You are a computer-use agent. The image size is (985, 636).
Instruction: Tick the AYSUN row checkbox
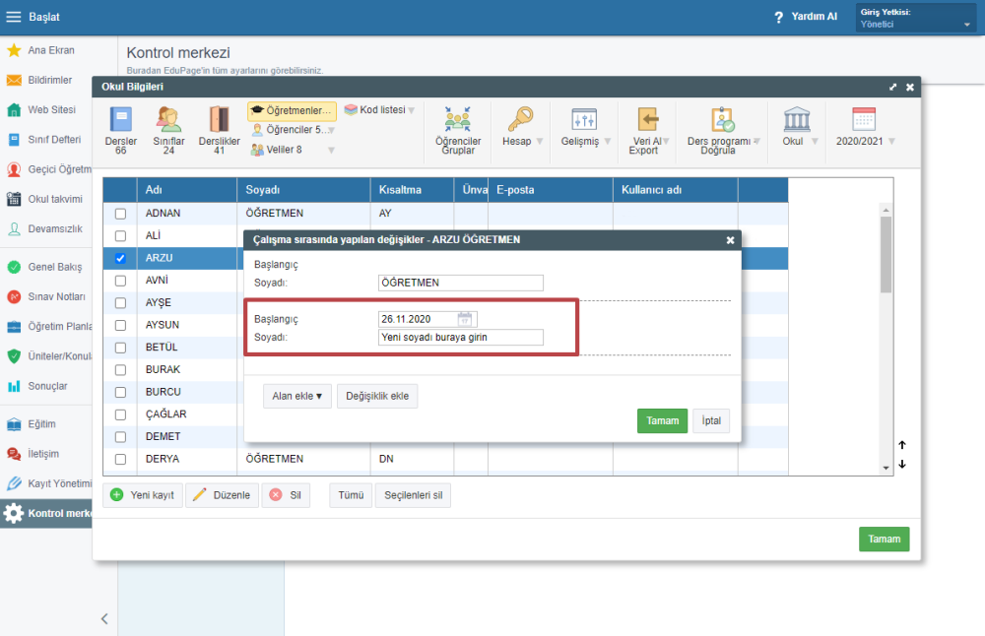click(x=120, y=325)
